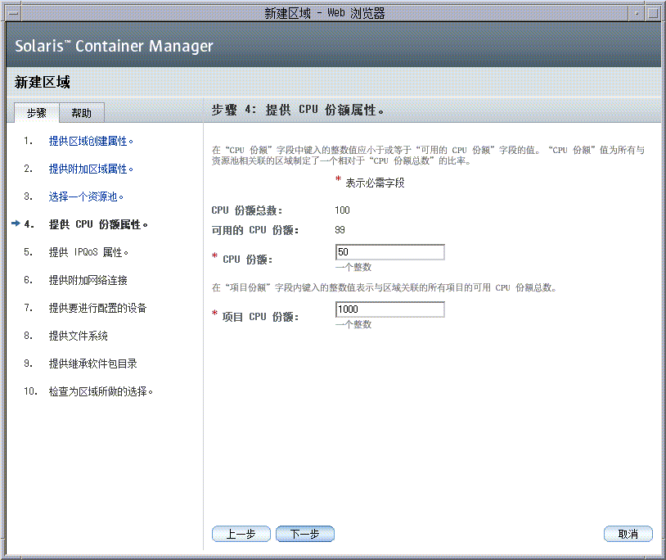Click step 10 检查为区域所做的选择 text

(x=101, y=391)
